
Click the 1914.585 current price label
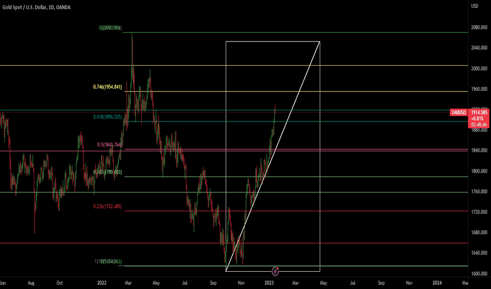(479, 112)
